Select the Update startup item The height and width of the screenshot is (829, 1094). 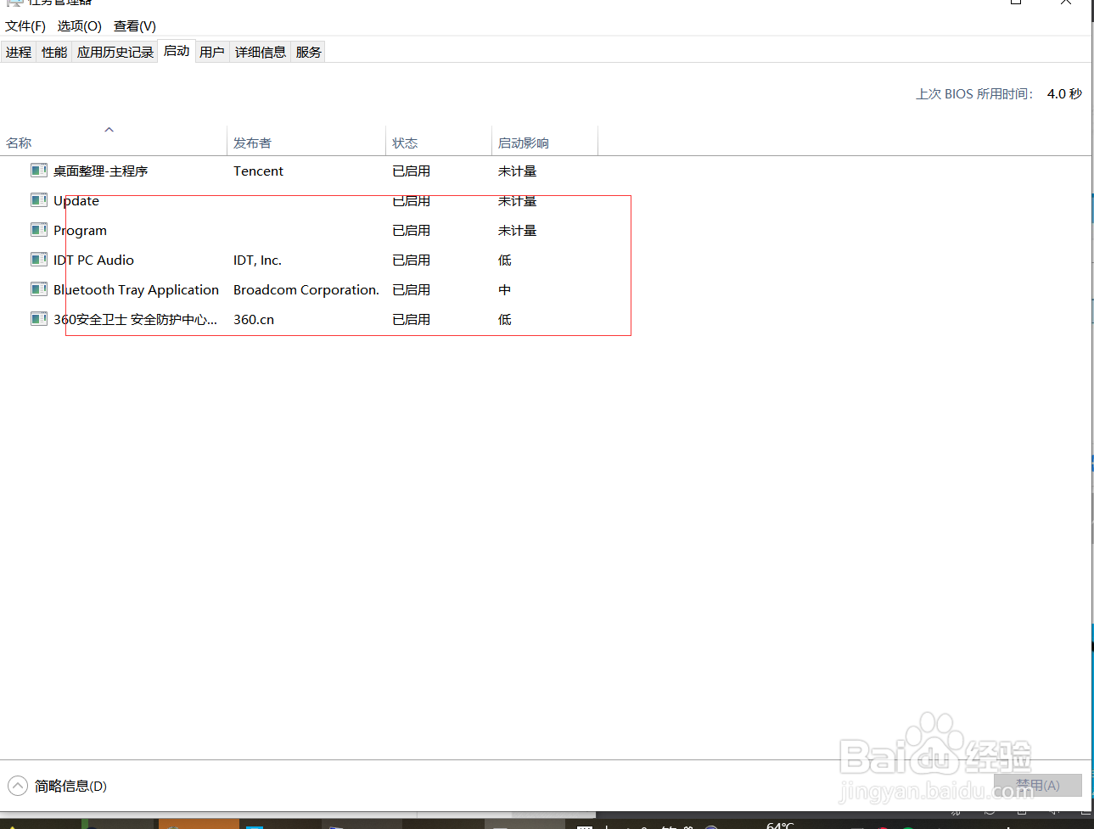76,200
